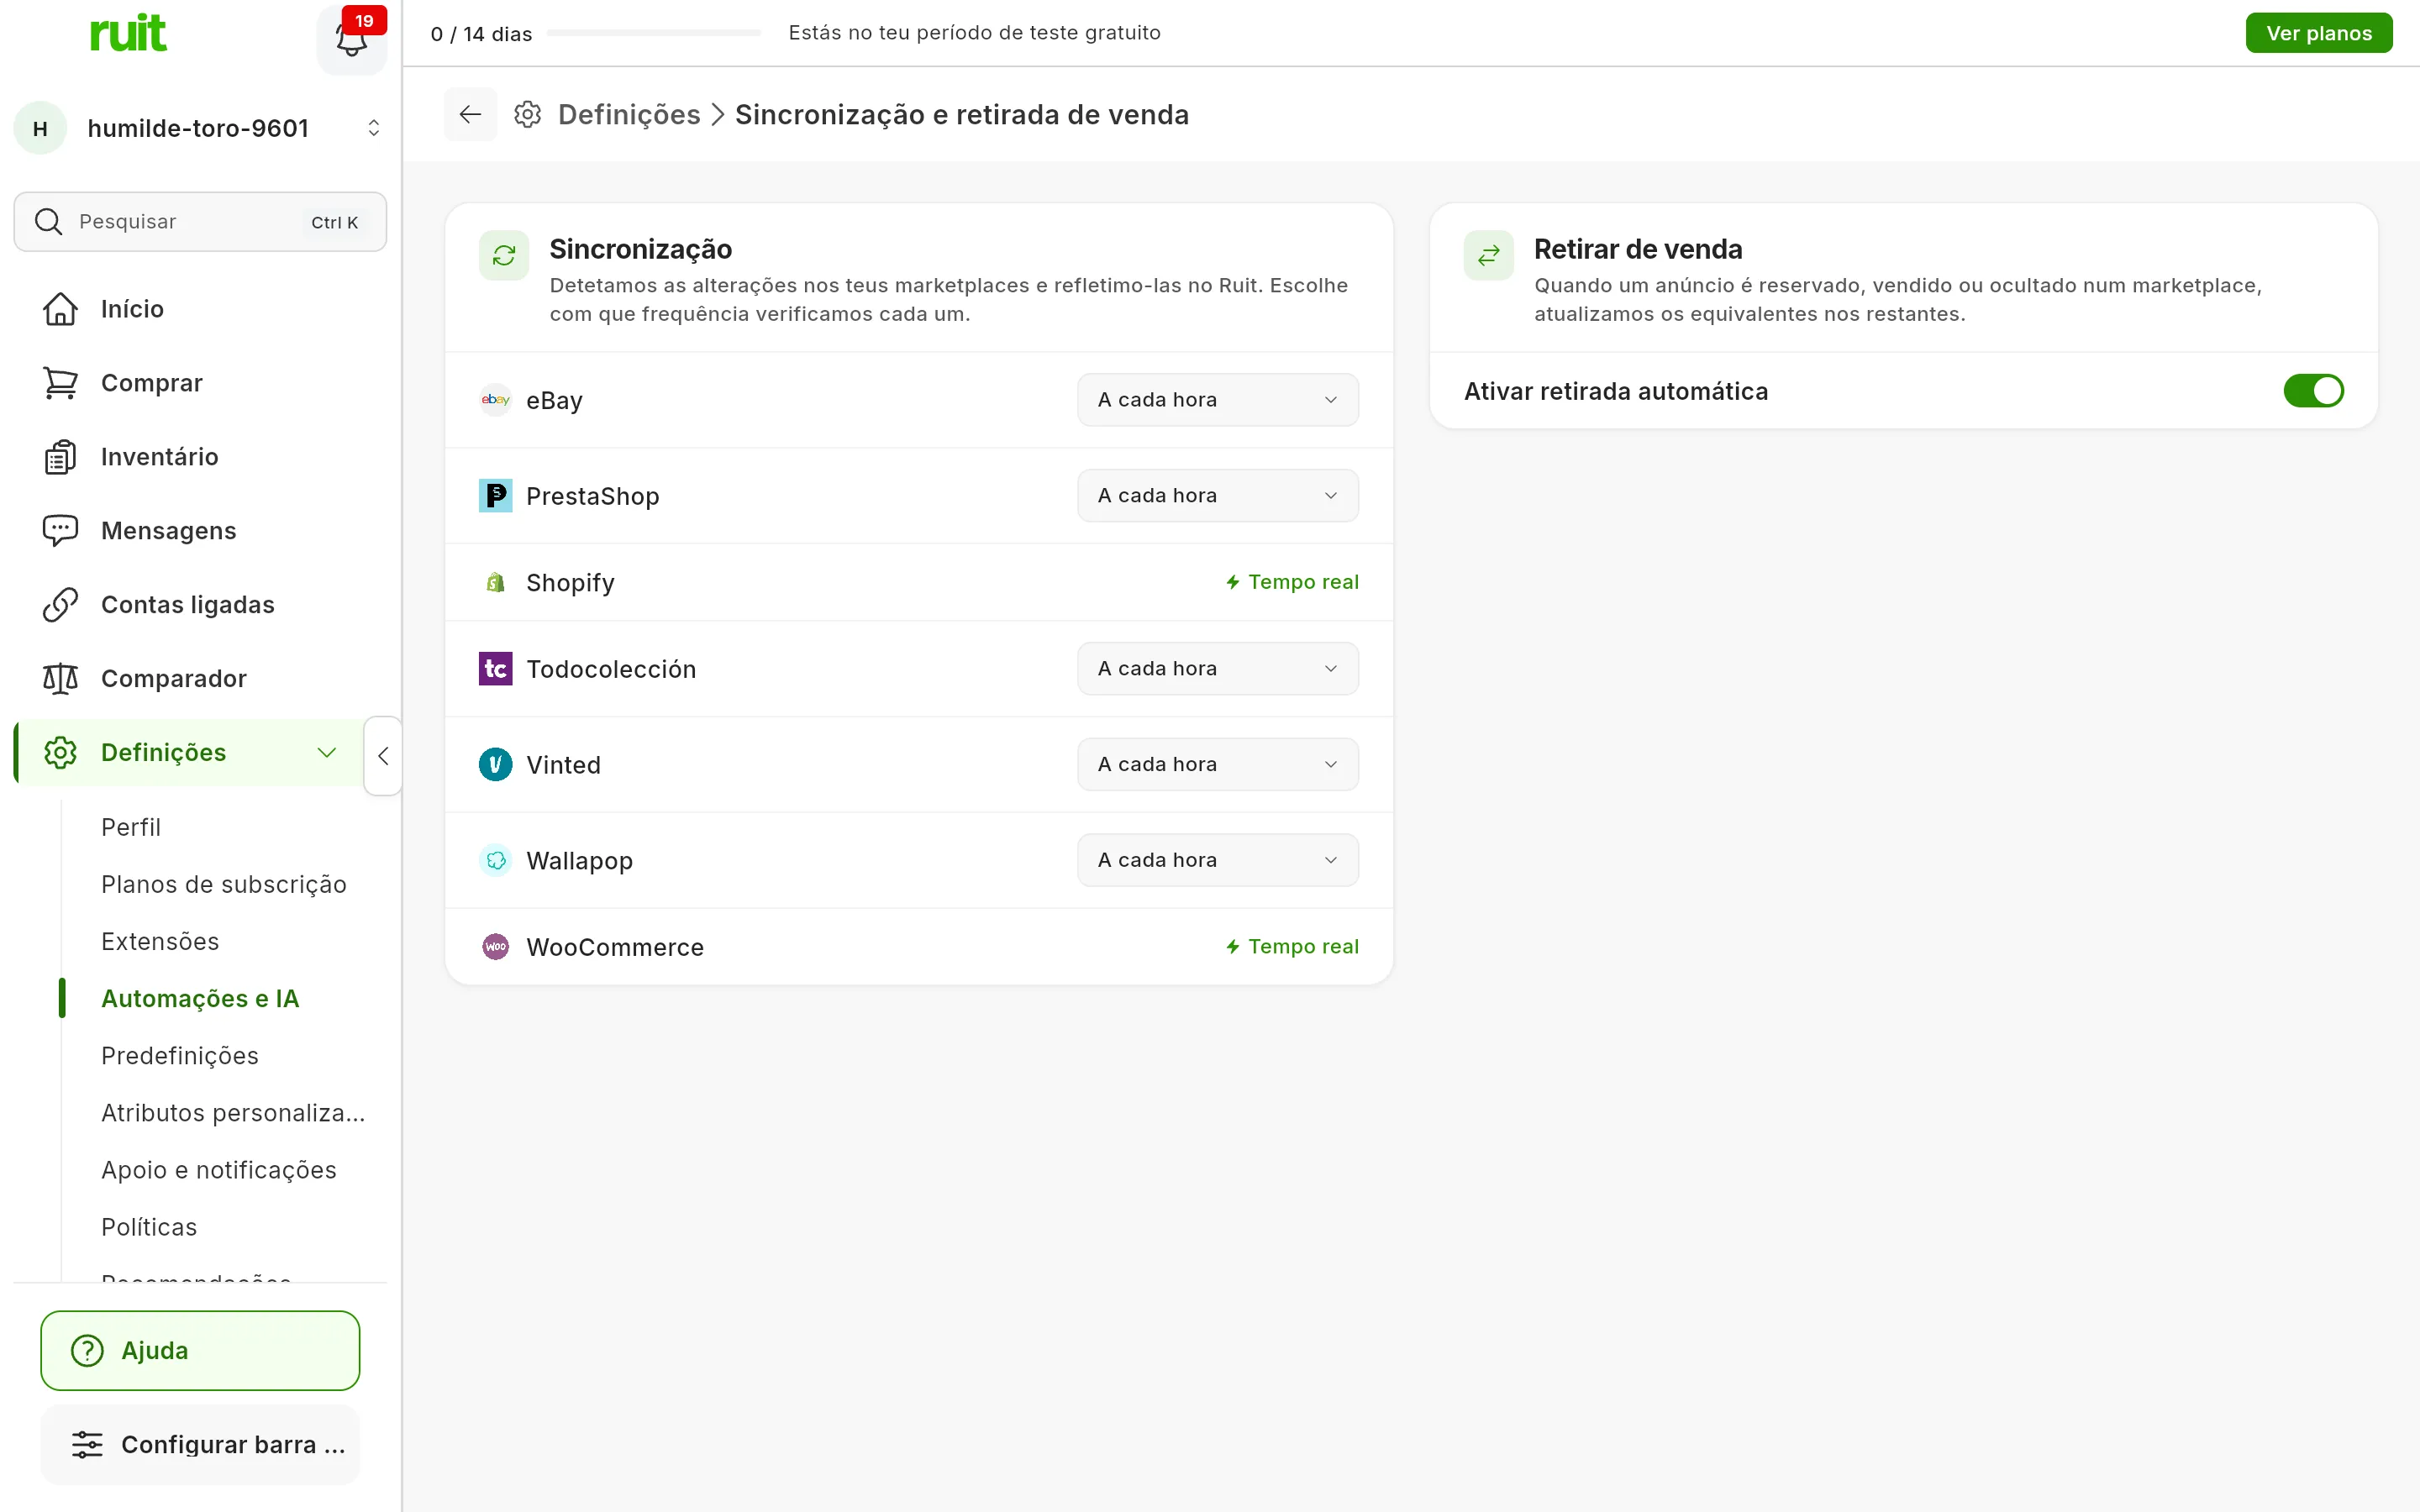The height and width of the screenshot is (1512, 2420).
Task: Click the Wallapop logo icon
Action: [x=496, y=861]
